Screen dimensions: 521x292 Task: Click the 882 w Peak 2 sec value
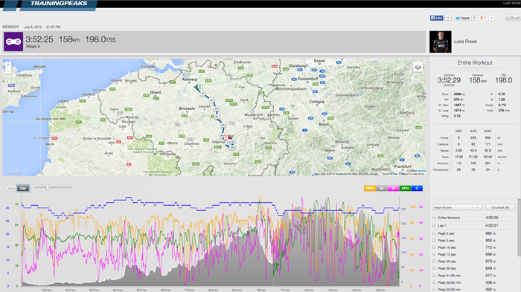coord(490,233)
